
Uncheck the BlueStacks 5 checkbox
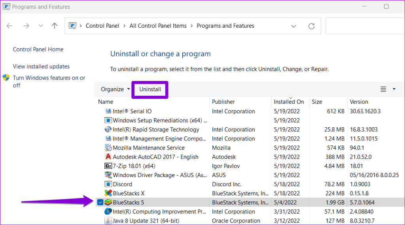(100, 202)
